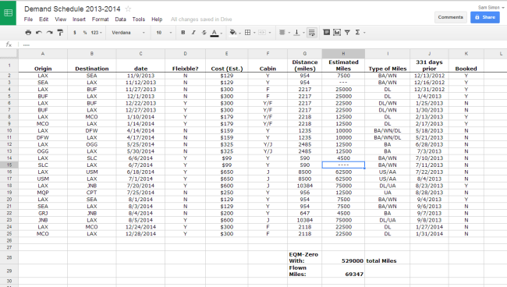Click the 'Fleixble?' header cell
Viewport: 507px width, 287px height.
click(186, 66)
